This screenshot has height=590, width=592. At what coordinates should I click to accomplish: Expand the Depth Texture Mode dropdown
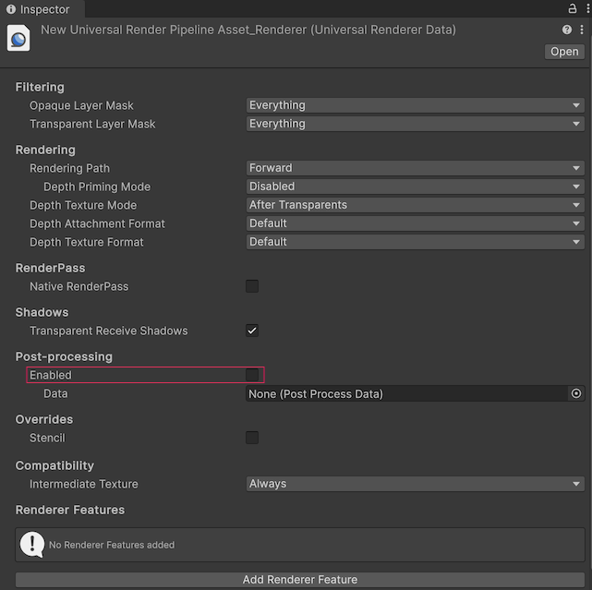[x=415, y=205]
